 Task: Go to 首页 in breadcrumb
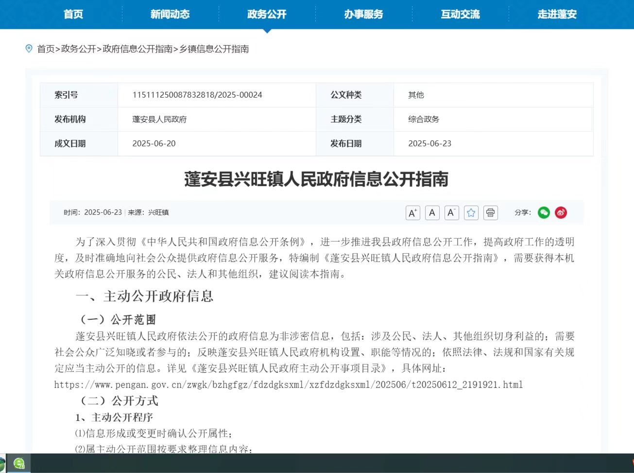46,49
